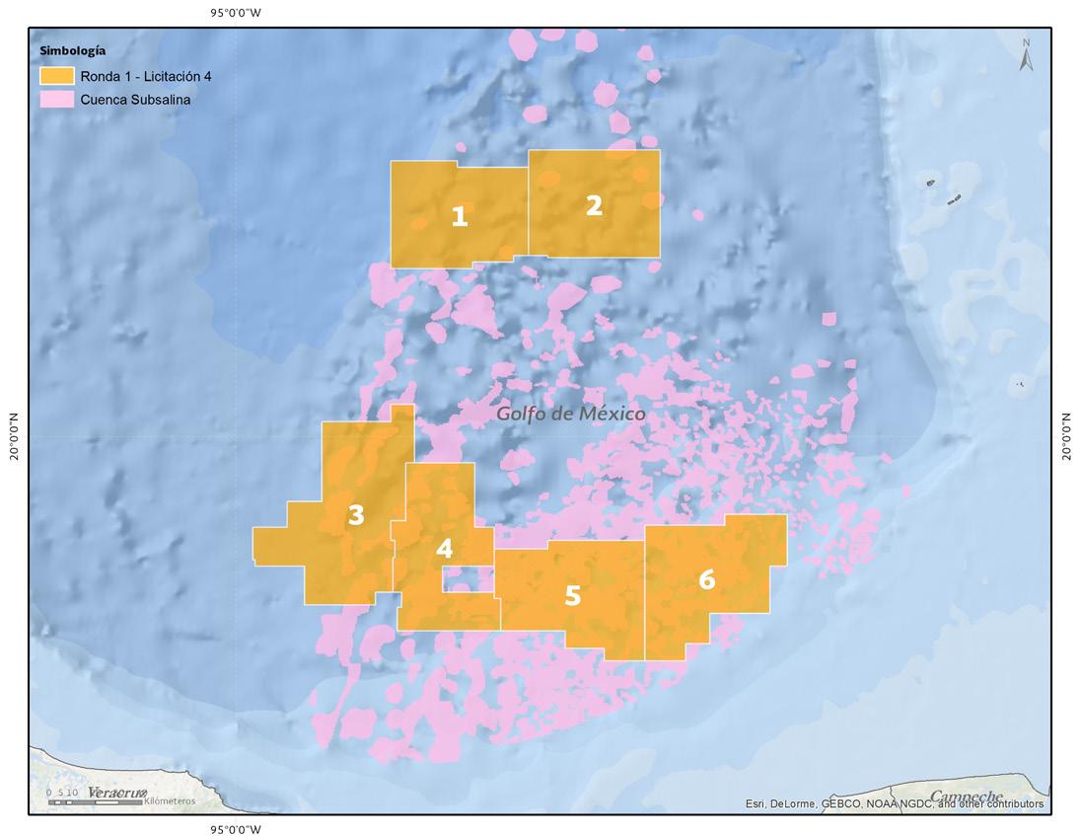
Task: Select block number 4 on the map
Action: 445,549
